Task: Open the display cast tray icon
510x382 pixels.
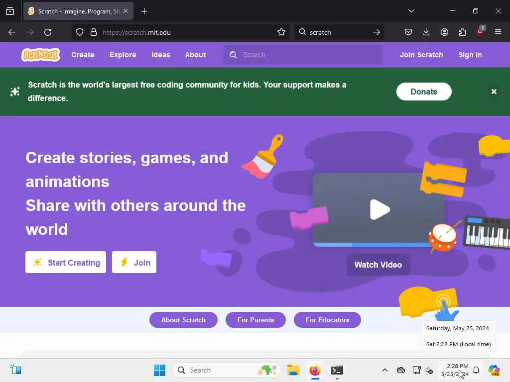Action: (417, 370)
